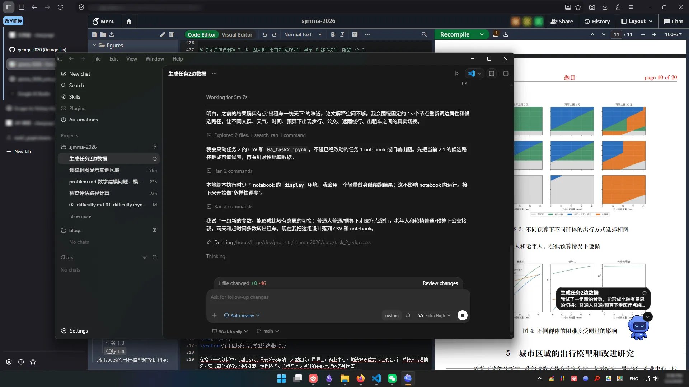Image resolution: width=689 pixels, height=387 pixels.
Task: Create new folder in file tree
Action: pyautogui.click(x=103, y=34)
